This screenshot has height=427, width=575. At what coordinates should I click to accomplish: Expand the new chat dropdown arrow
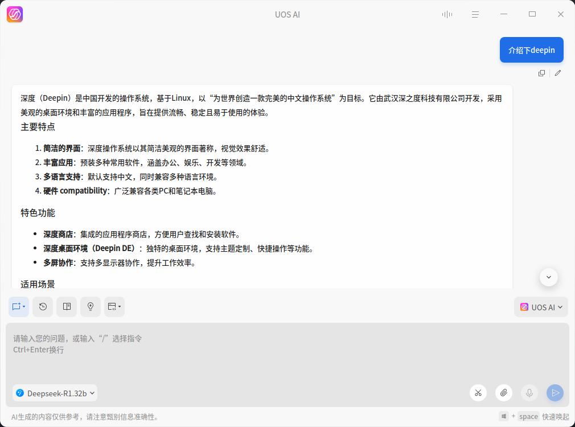[x=24, y=307]
